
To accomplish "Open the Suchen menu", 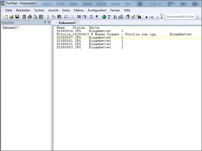I will [39, 10].
